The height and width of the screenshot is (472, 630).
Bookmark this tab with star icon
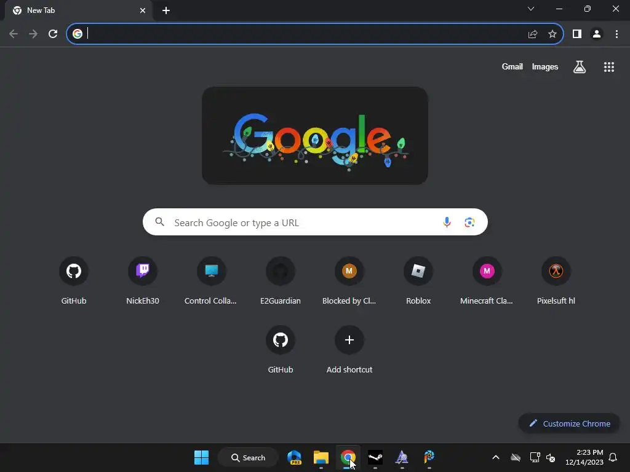tap(552, 34)
